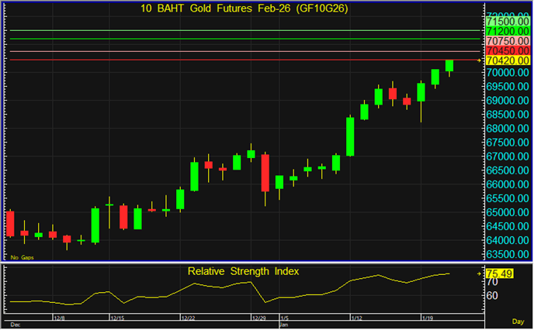Click the No Gaps label
Image resolution: width=534 pixels, height=330 pixels.
[x=22, y=257]
